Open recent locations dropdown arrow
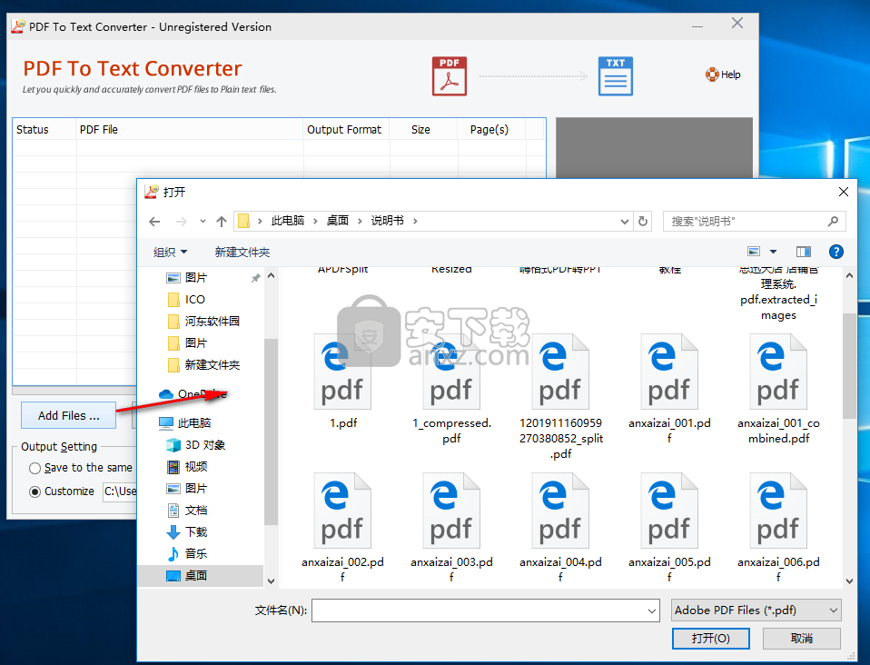 203,222
